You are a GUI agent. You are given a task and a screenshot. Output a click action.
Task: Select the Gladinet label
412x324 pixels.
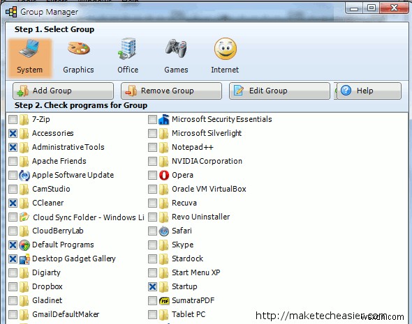click(47, 300)
